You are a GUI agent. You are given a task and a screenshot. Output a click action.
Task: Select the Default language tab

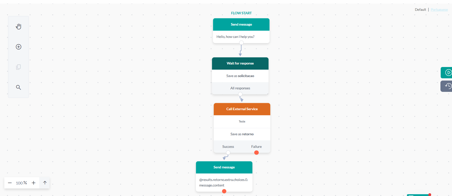tap(420, 10)
